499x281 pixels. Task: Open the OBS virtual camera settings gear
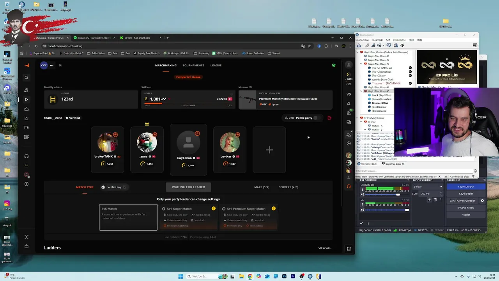pyautogui.click(x=482, y=201)
